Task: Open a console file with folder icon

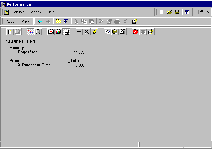Action: tap(169, 12)
